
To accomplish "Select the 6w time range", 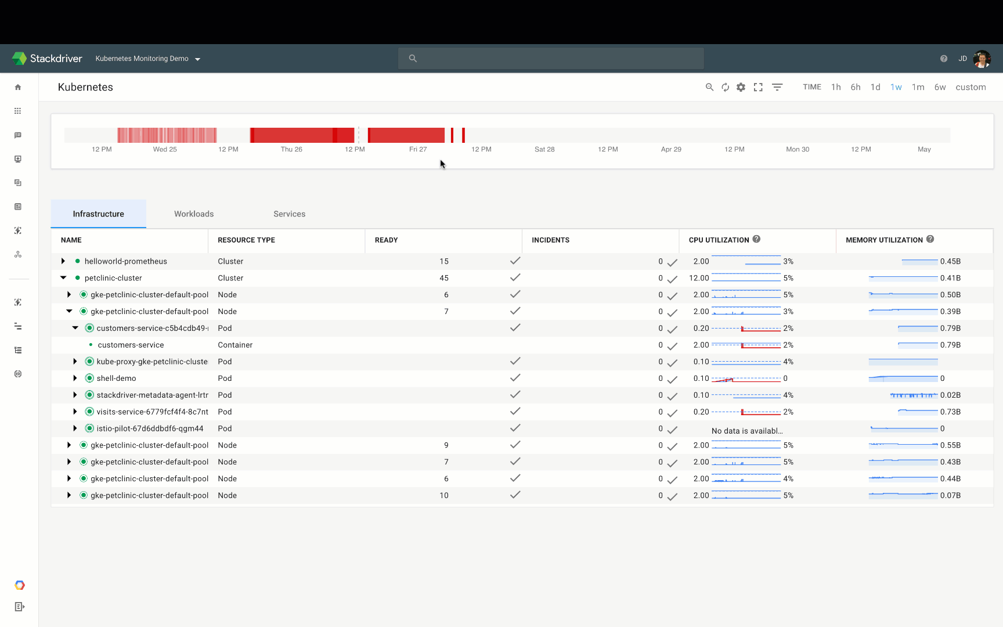I will click(x=940, y=87).
